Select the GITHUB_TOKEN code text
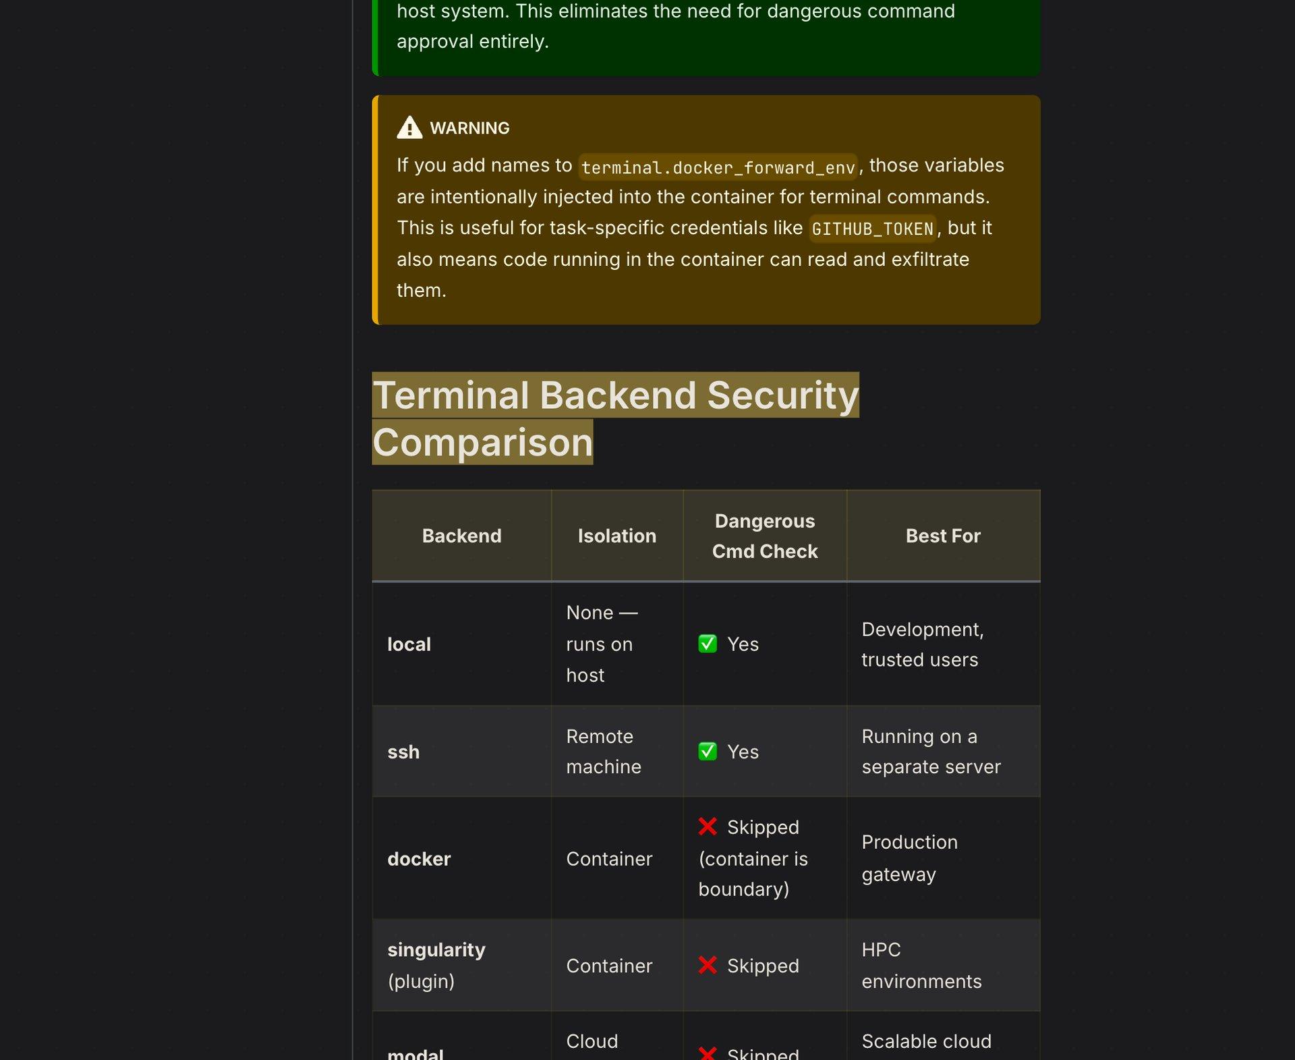 tap(872, 229)
